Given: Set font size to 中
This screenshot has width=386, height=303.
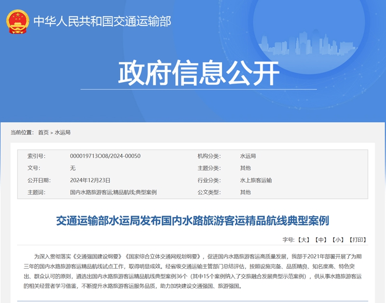Looking at the screenshot, I should click(x=321, y=240).
